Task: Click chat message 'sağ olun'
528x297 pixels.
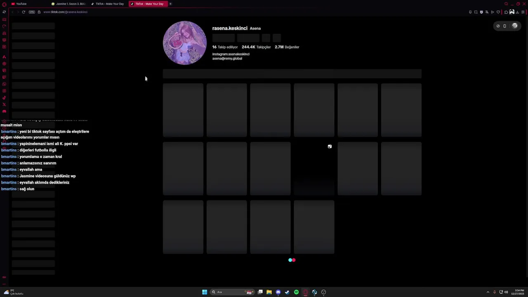Action: point(27,189)
